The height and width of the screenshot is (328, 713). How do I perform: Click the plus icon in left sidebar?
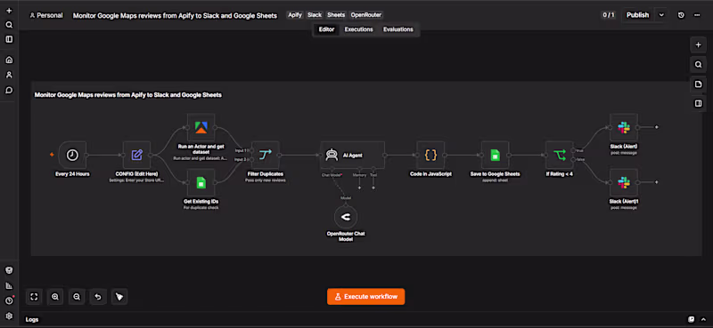point(9,11)
